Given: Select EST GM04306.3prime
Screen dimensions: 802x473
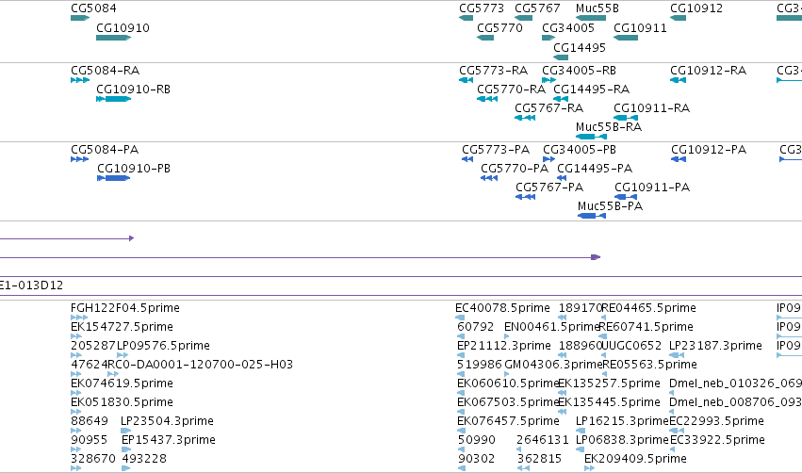Looking at the screenshot, I should pos(507,374).
